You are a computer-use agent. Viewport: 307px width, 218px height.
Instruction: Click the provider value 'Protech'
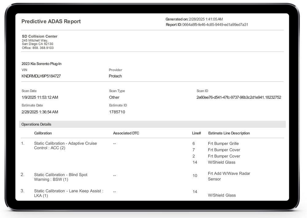pos(115,76)
